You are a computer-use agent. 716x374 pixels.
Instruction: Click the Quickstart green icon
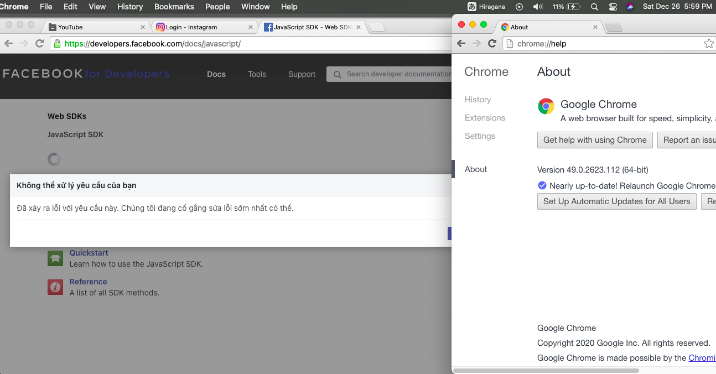[55, 258]
